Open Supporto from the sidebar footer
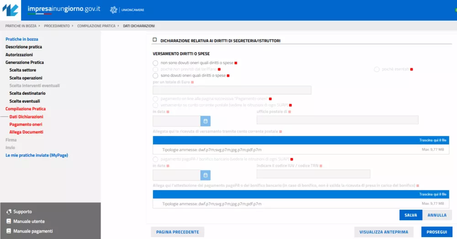Screen dimensions: 457x239 22,212
